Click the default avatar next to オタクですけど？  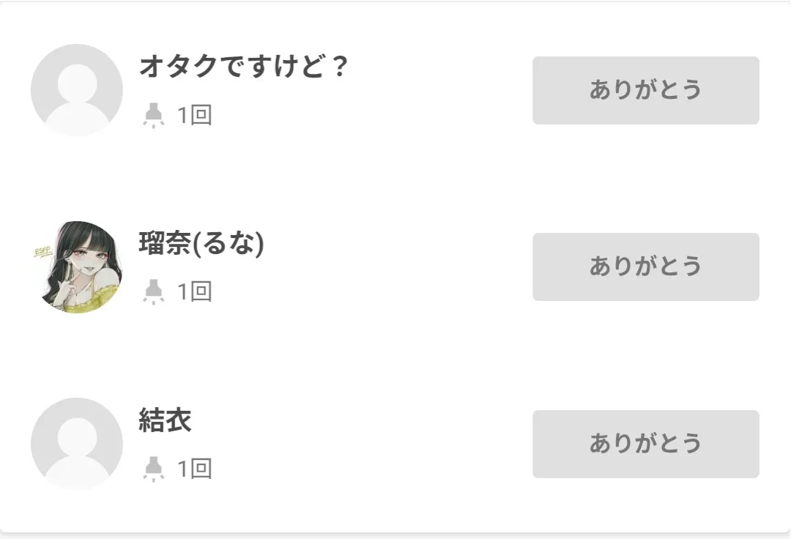pyautogui.click(x=76, y=90)
